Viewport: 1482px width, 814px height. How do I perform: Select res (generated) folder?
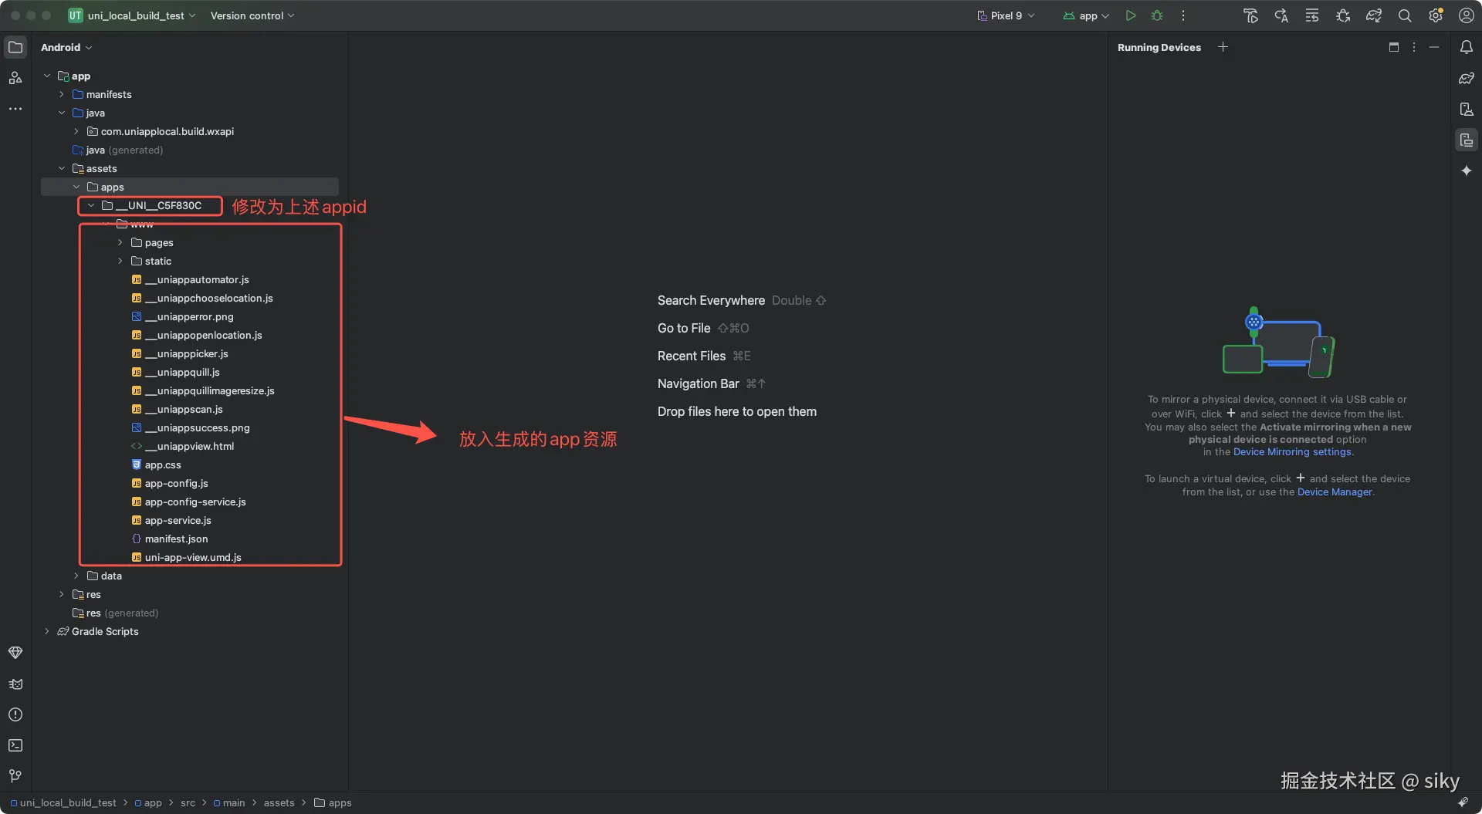(x=115, y=613)
